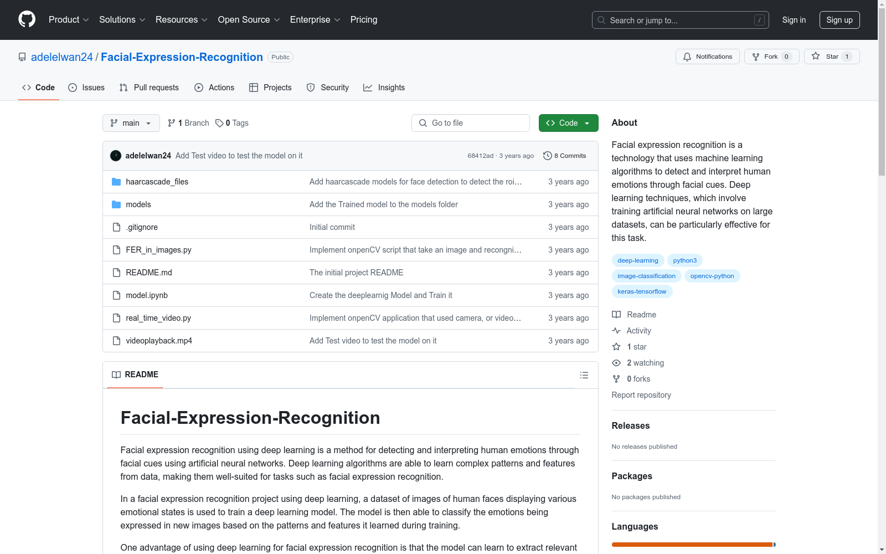Open the model.ipynb file name
This screenshot has height=554, width=886.
[x=147, y=295]
